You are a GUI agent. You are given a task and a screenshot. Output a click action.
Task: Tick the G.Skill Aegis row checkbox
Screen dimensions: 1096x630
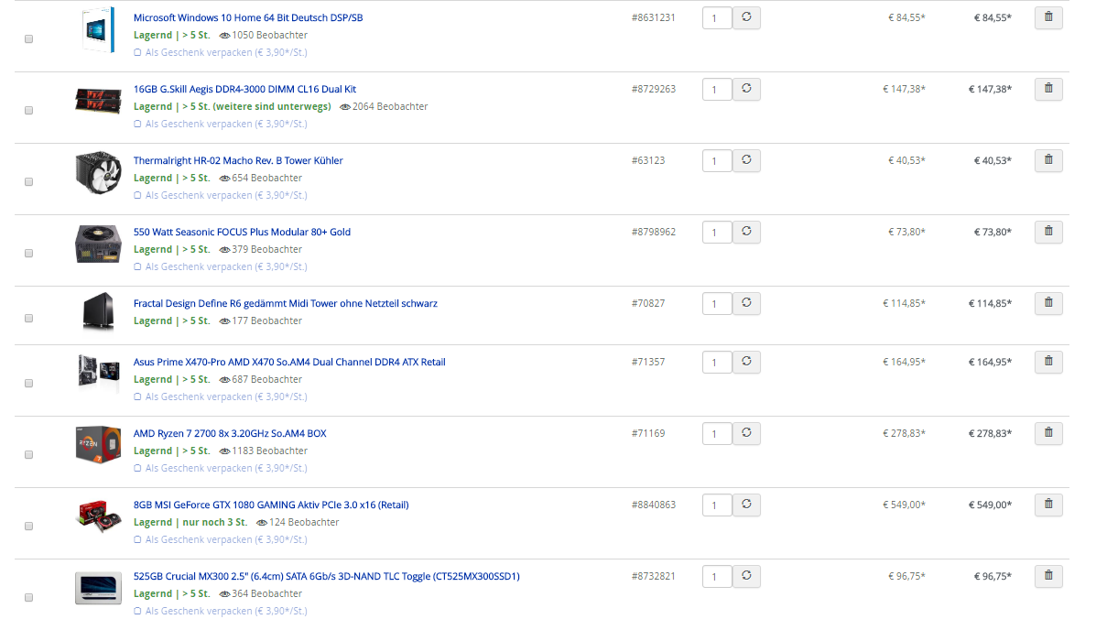point(28,111)
